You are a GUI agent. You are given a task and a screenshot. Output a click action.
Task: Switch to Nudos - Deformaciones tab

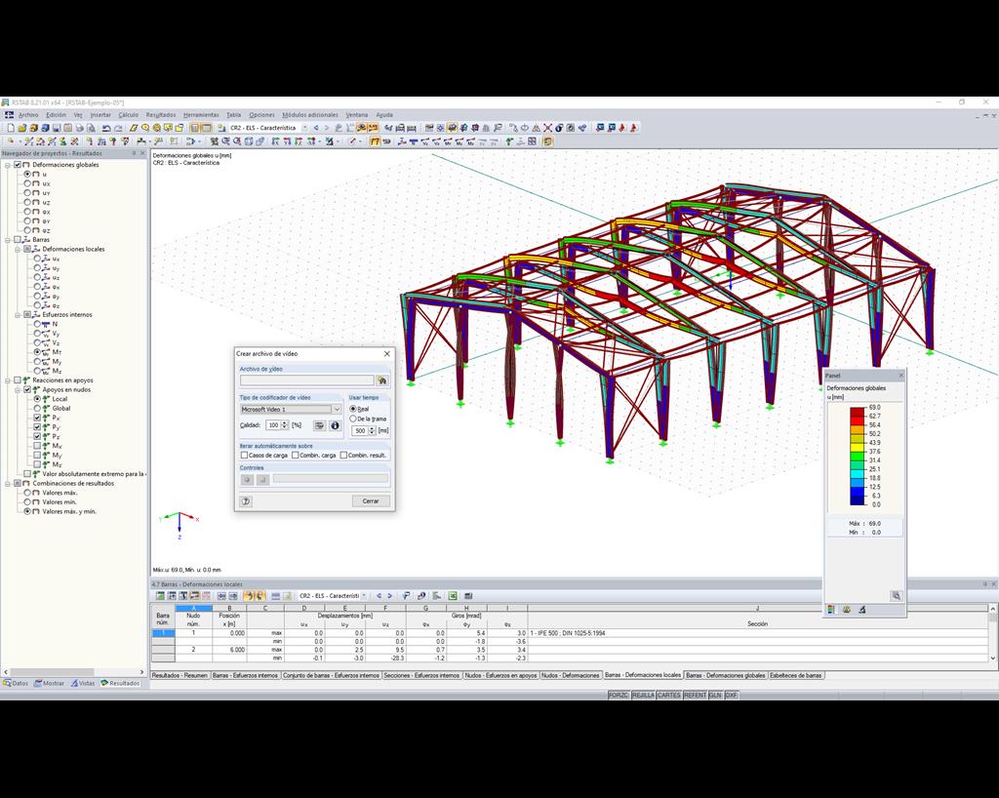tap(570, 675)
